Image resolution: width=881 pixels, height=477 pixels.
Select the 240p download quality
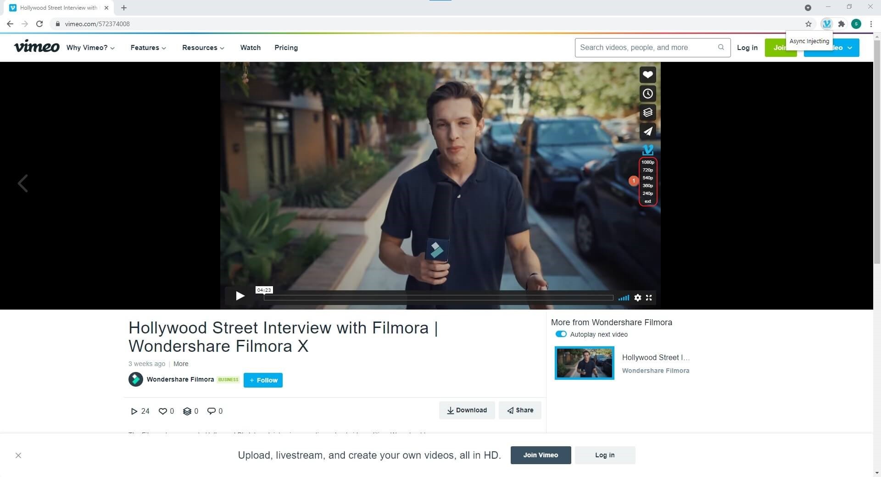coord(647,194)
